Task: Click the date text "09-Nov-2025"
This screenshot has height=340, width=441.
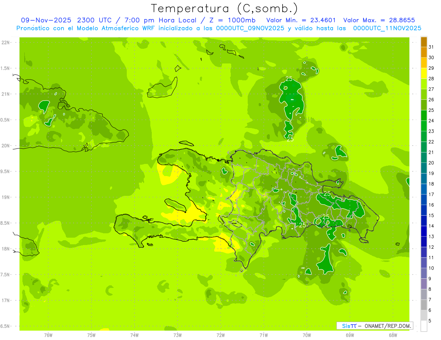Action: tap(46, 20)
